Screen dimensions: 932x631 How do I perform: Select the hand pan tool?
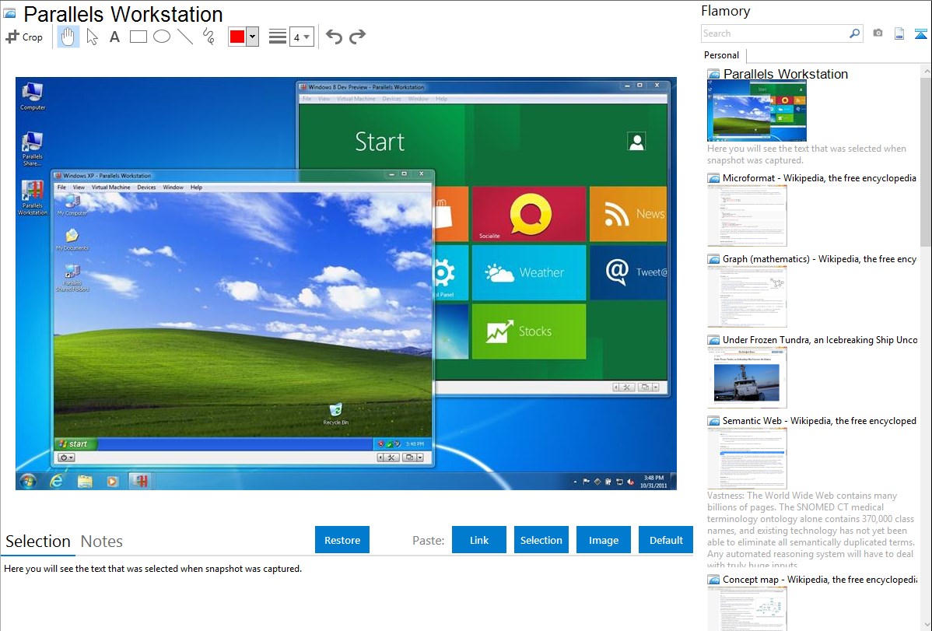pos(68,37)
